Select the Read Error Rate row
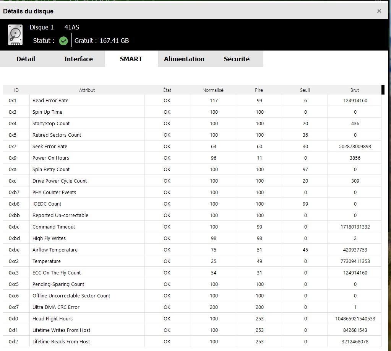 (x=192, y=100)
